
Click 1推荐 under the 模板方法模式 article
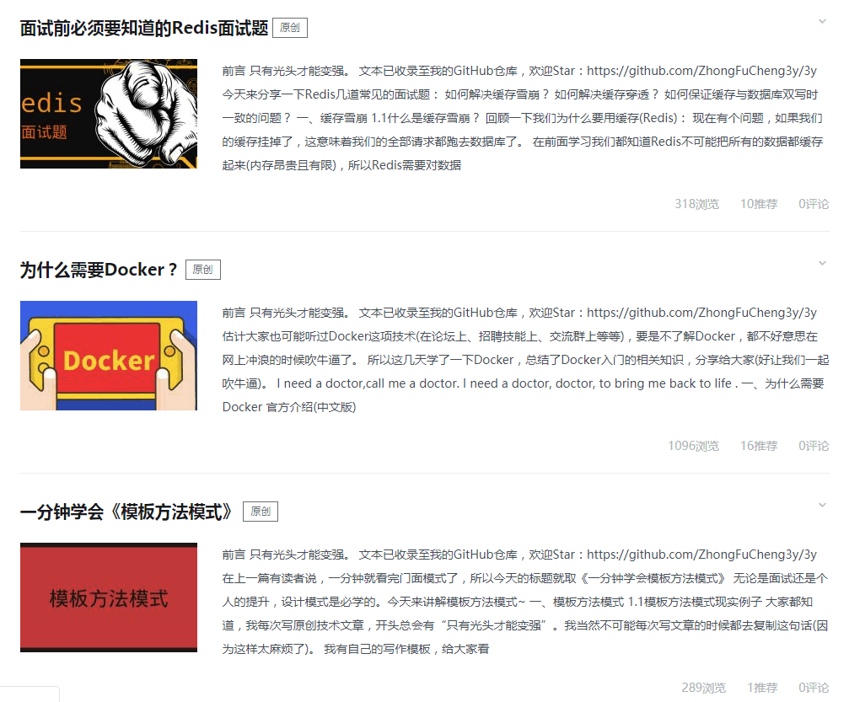pos(762,688)
